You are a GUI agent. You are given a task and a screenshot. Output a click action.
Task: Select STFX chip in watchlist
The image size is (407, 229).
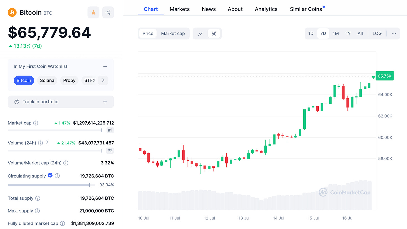(x=89, y=80)
